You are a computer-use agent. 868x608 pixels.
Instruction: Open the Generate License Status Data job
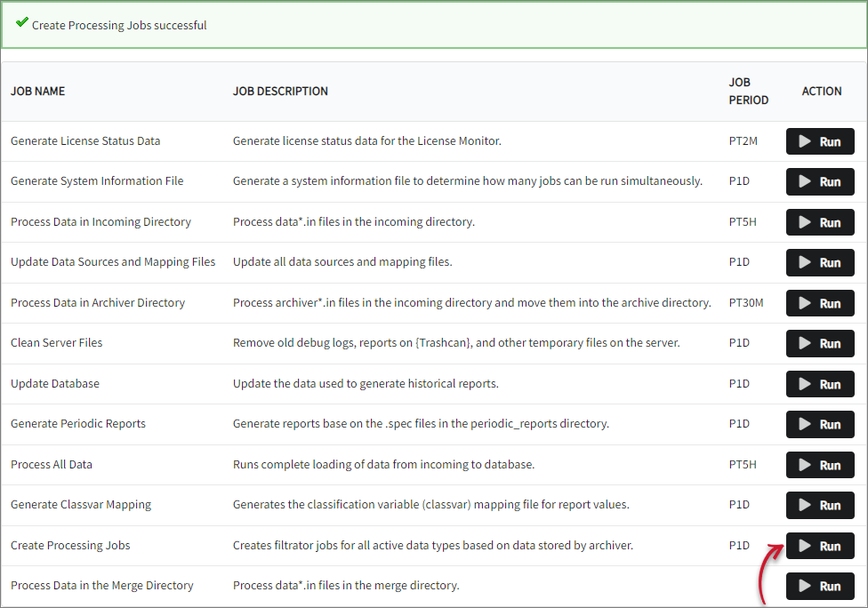coord(85,140)
